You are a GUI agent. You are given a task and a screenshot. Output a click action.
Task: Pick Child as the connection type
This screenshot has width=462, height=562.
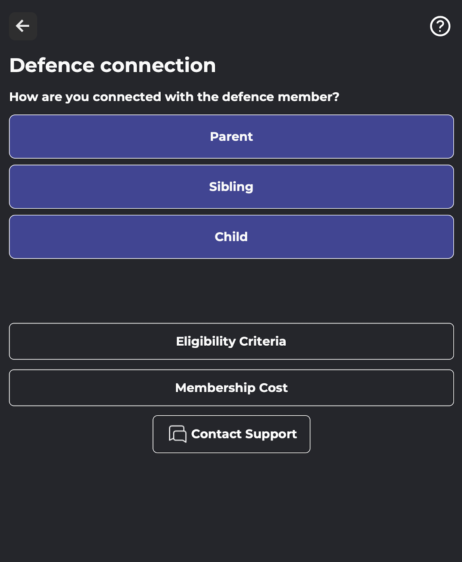pos(231,237)
